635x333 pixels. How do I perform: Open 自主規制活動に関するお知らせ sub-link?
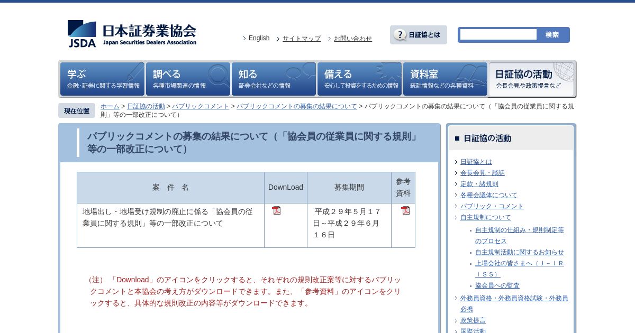click(x=520, y=252)
